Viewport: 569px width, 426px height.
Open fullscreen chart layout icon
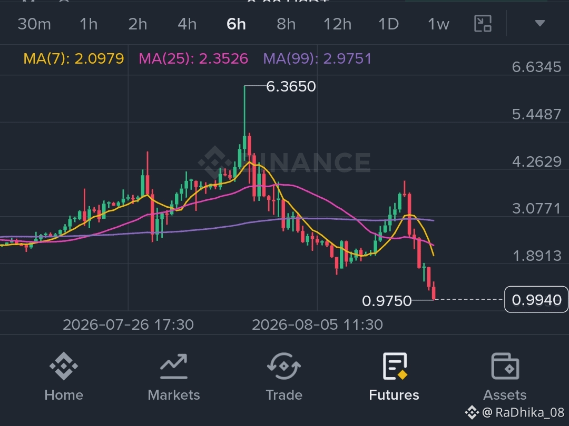point(483,24)
